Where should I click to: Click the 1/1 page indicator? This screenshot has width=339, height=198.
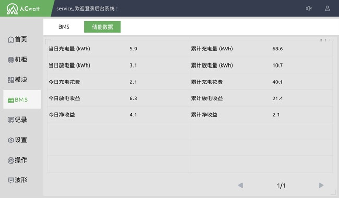pyautogui.click(x=281, y=186)
